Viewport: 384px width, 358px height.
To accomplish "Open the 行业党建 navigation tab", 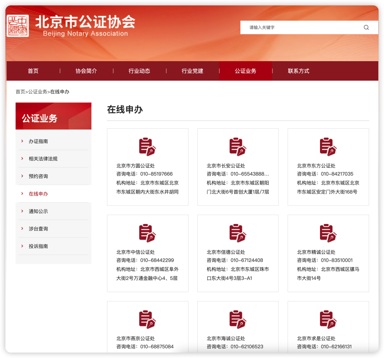I will (x=192, y=71).
